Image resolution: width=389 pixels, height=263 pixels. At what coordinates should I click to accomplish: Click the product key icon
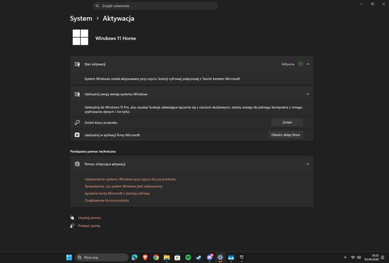pyautogui.click(x=77, y=122)
